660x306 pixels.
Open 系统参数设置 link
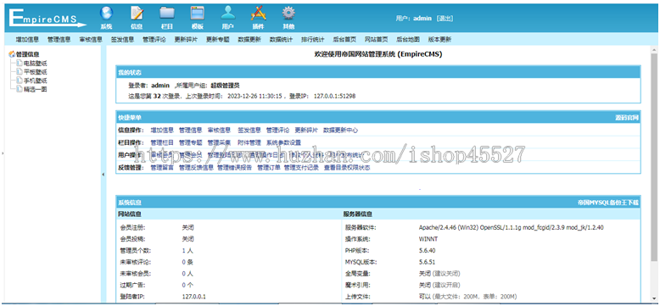coord(283,142)
